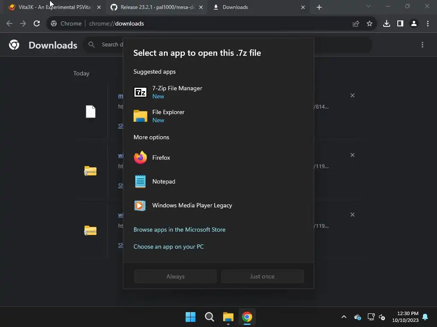Pick Firefox from More options
Image resolution: width=437 pixels, height=327 pixels.
[x=218, y=158]
